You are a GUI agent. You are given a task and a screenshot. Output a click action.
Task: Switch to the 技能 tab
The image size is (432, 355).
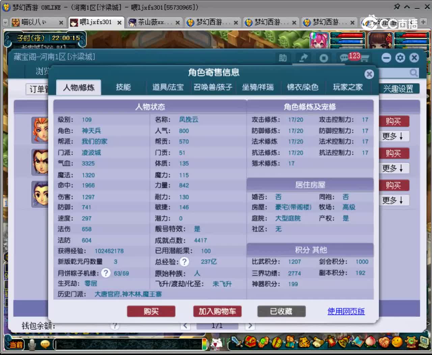click(x=124, y=87)
